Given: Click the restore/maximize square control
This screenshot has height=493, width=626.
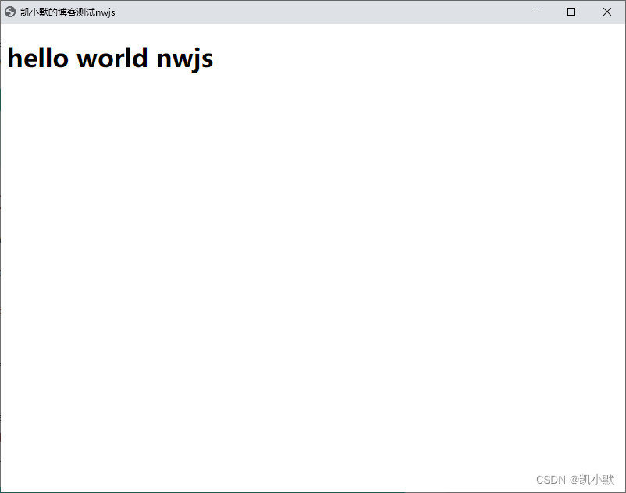Looking at the screenshot, I should (x=571, y=12).
